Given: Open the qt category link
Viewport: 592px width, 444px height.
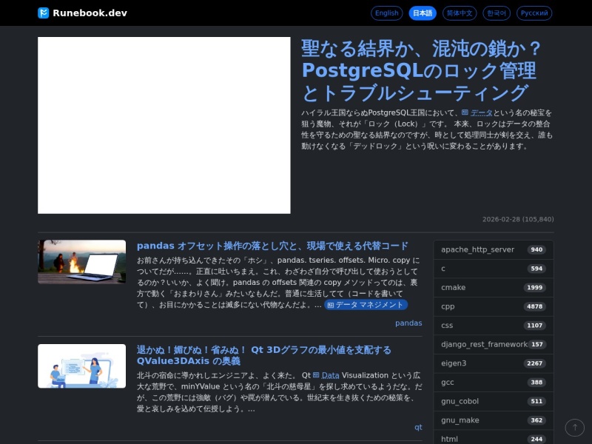Looking at the screenshot, I should pyautogui.click(x=418, y=427).
